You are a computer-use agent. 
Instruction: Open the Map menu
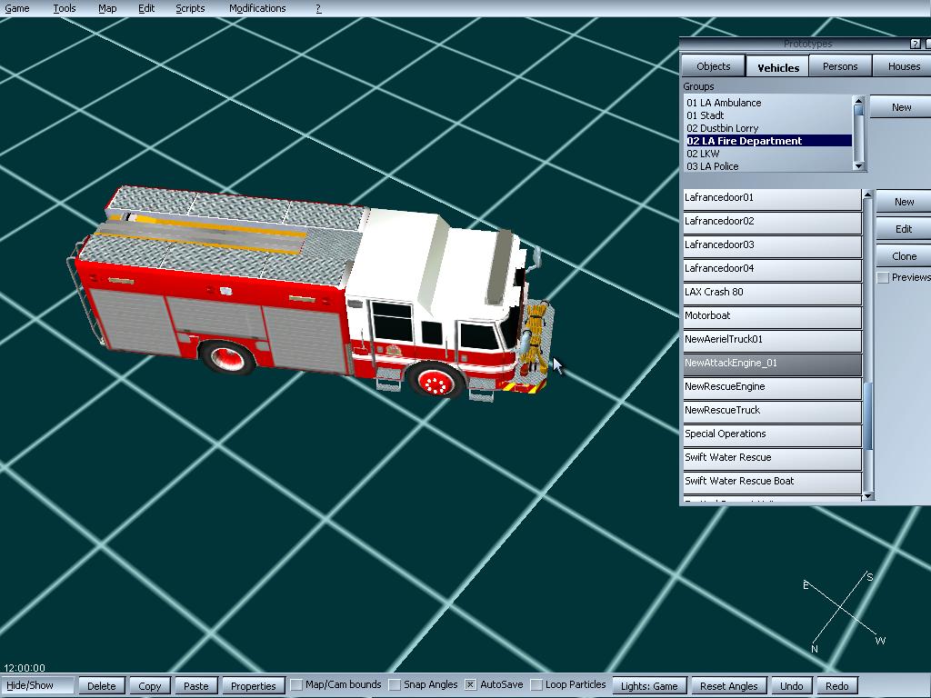coord(107,8)
